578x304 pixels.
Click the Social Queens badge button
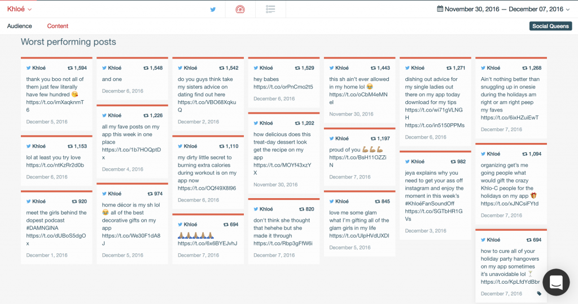coord(550,26)
